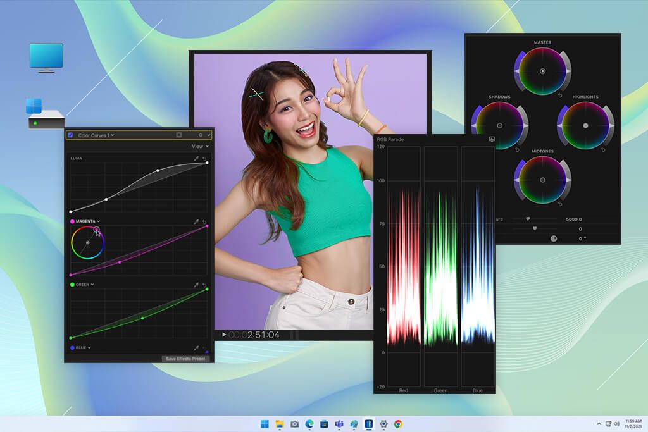Reset the Luma curve with its reset arrow

pyautogui.click(x=204, y=159)
